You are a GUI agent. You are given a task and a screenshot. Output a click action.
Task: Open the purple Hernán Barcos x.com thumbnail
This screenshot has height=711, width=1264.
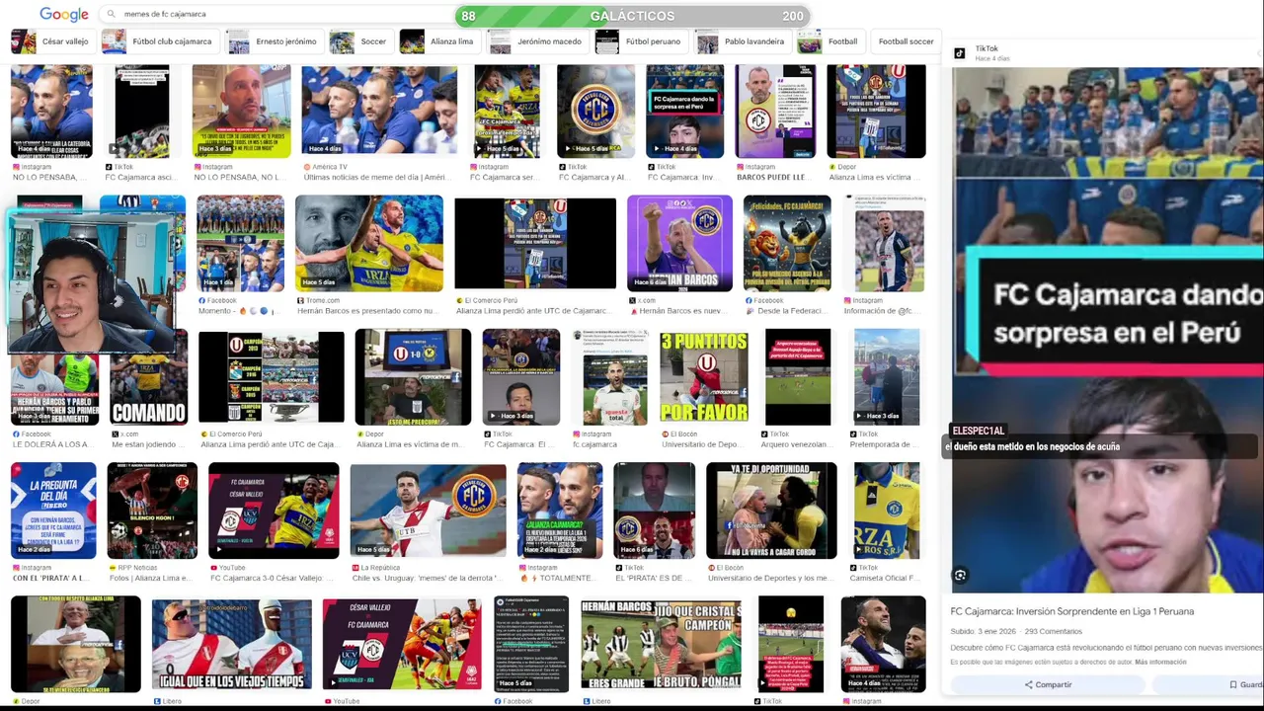pos(679,244)
